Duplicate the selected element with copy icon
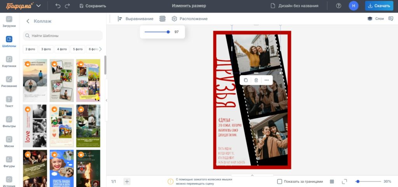The width and height of the screenshot is (398, 187). coord(246,80)
